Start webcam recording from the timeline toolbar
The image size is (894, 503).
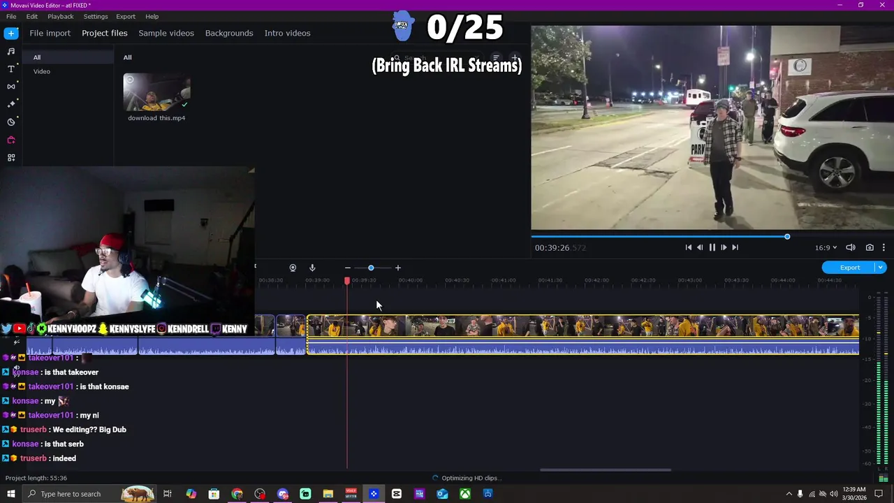coord(293,268)
